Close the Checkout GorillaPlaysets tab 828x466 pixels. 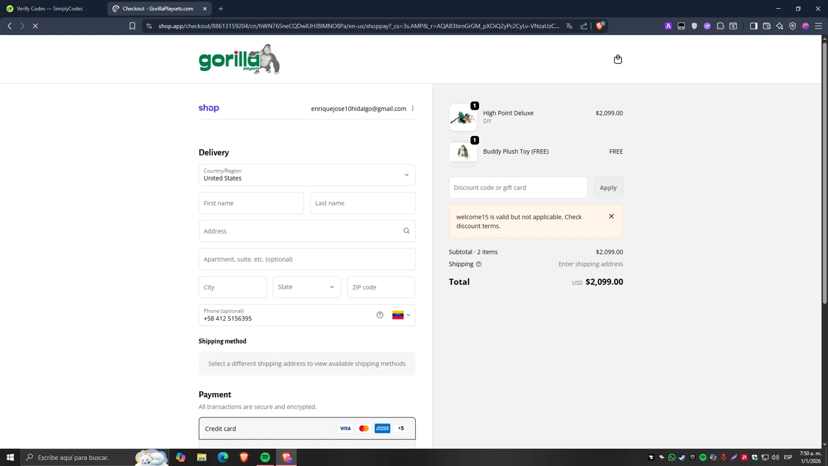[205, 9]
